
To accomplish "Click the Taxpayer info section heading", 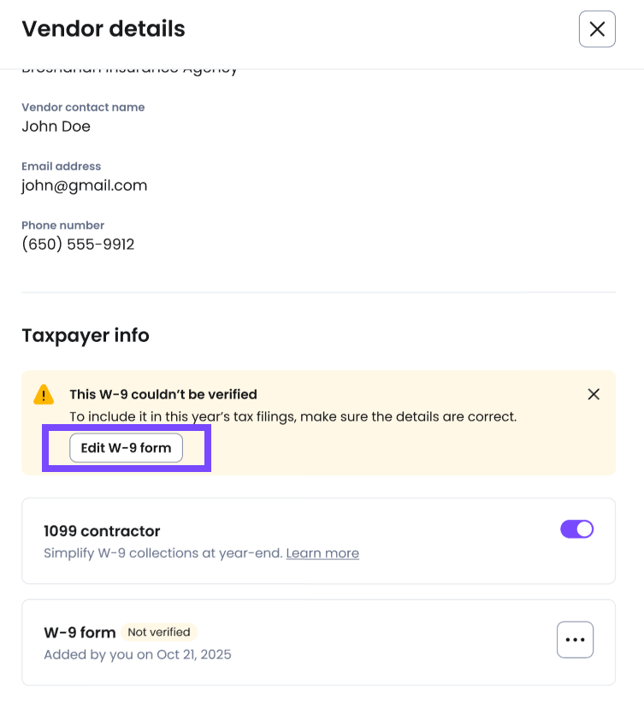I will click(x=86, y=335).
